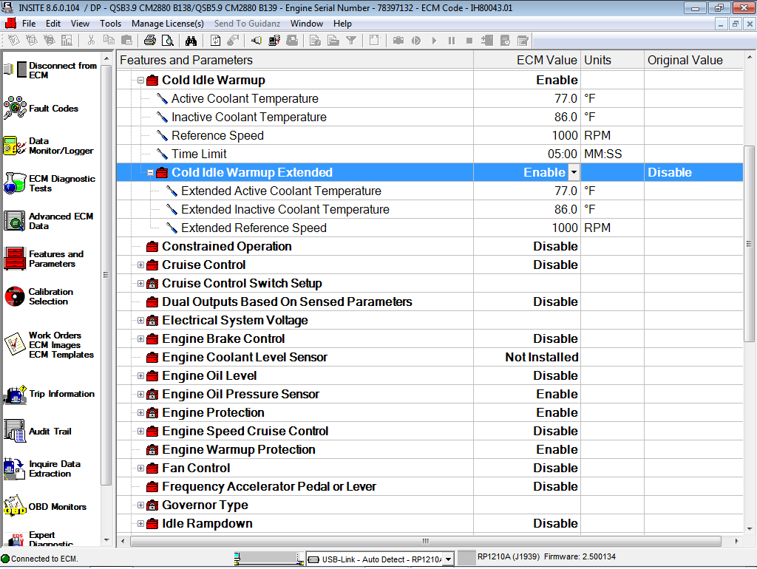Image resolution: width=757 pixels, height=569 pixels.
Task: Expand Engine Brake Control
Action: (140, 338)
